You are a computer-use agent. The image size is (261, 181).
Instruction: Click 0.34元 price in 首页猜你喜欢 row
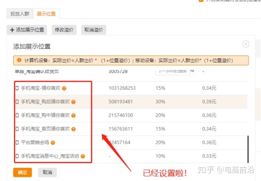click(209, 129)
